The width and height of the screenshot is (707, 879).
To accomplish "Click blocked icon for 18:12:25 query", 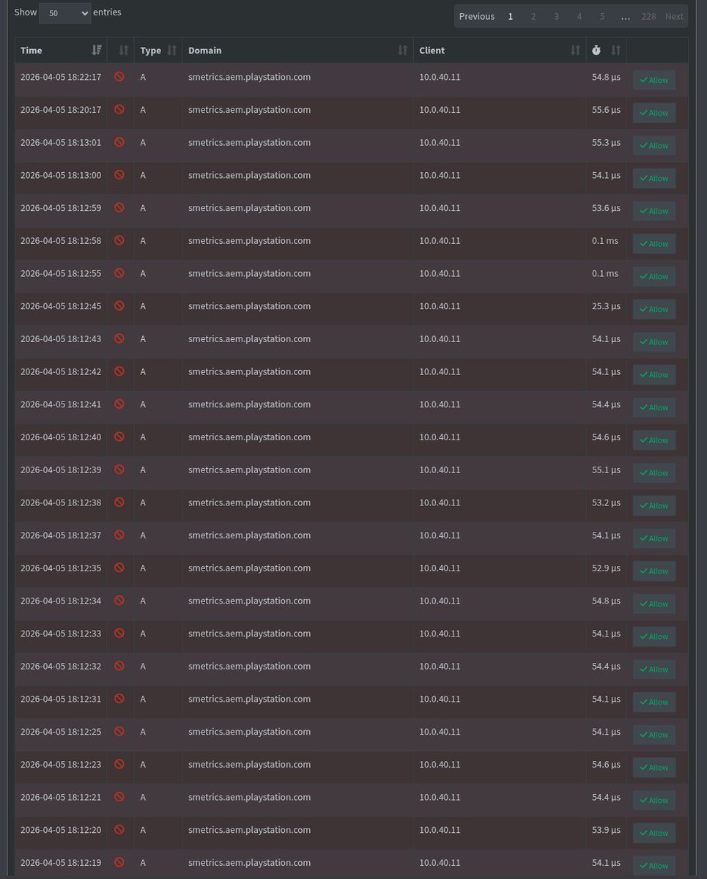I will click(x=119, y=731).
